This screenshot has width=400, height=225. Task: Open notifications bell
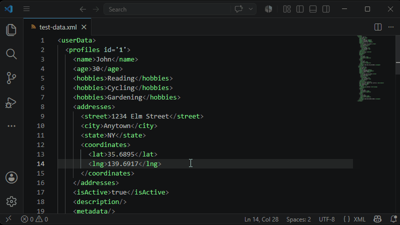pyautogui.click(x=393, y=219)
